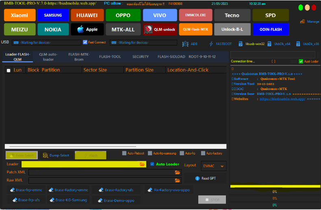
Task: Click the red window control dot
Action: (314, 8)
